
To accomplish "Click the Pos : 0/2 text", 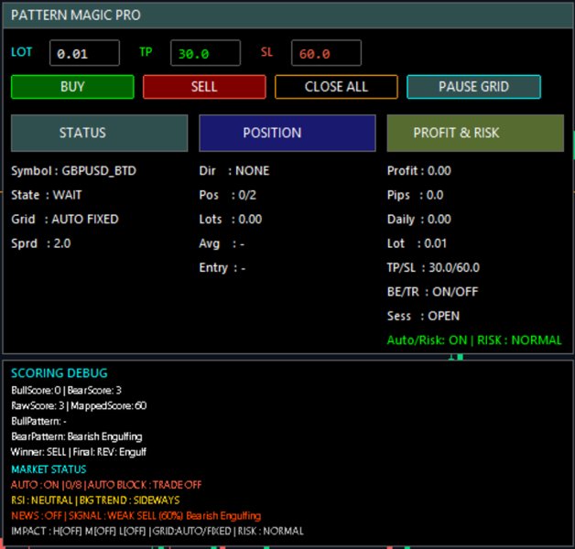I will click(228, 195).
